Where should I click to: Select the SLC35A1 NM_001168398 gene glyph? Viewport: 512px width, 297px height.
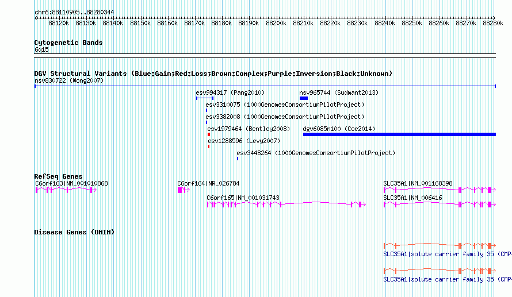[x=440, y=190]
